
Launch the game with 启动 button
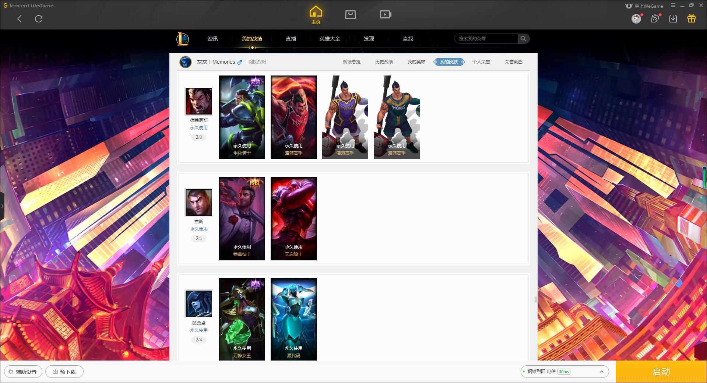(x=661, y=372)
